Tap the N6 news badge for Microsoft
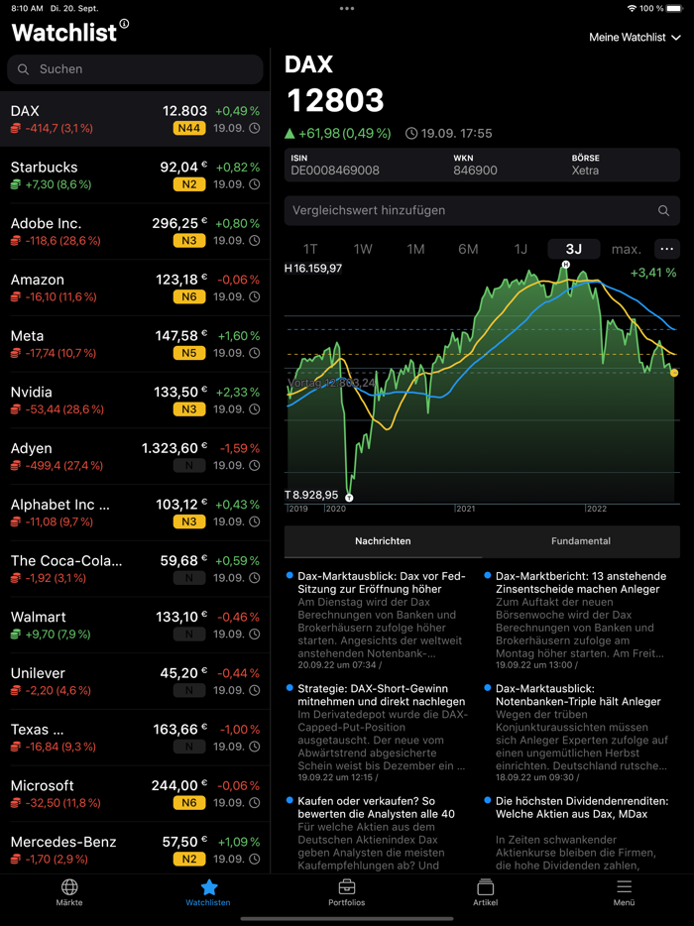The image size is (694, 926). (x=189, y=803)
